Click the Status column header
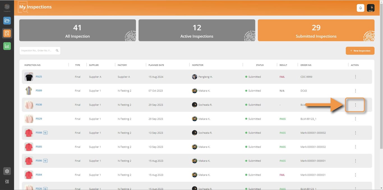The image size is (383, 190). 260,65
